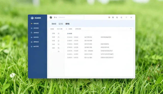Click the sixth circle icon without a label
The image size is (163, 94).
click(59, 52)
